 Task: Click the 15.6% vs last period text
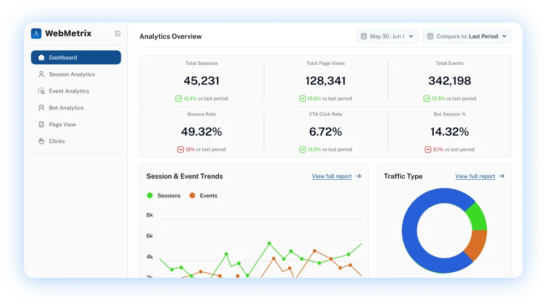pos(330,98)
